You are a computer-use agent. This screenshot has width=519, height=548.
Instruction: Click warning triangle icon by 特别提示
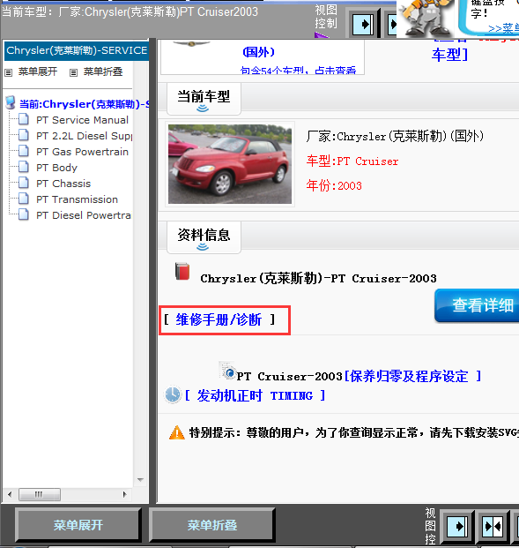pyautogui.click(x=176, y=432)
